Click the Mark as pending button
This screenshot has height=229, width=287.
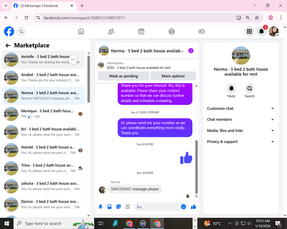click(123, 76)
